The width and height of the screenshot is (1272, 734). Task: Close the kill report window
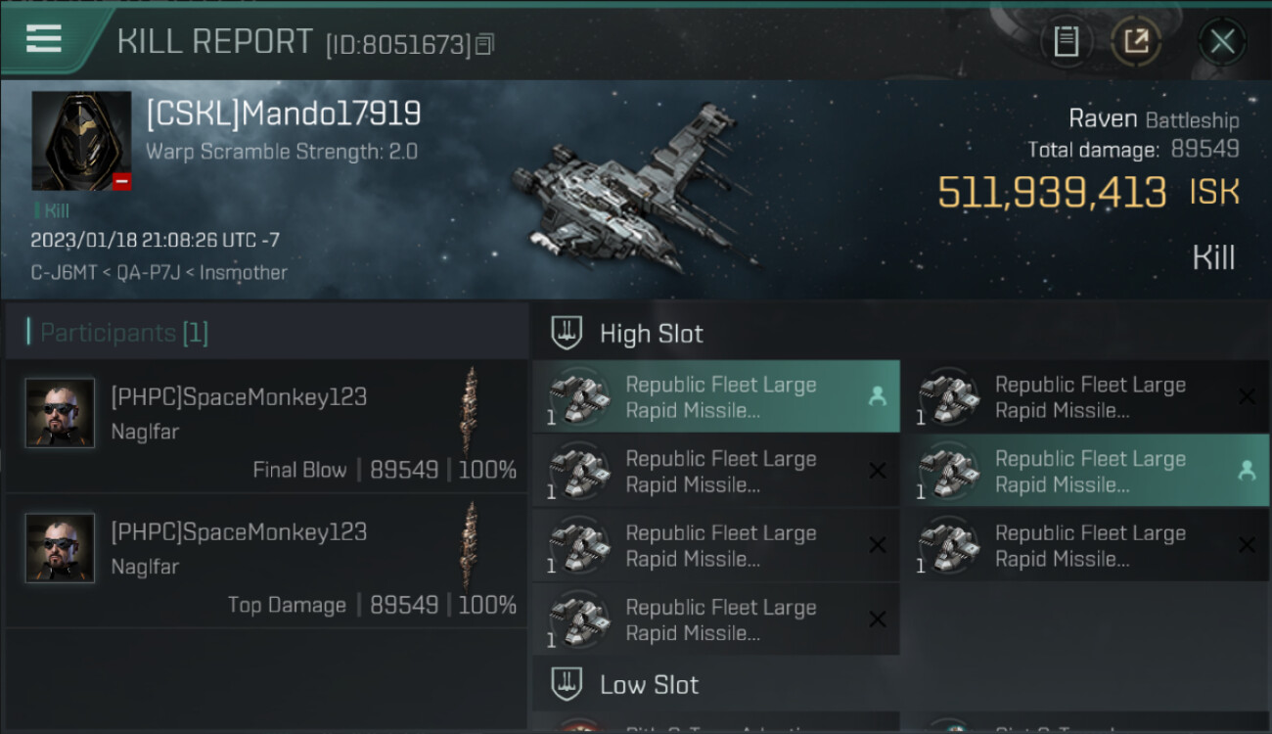(x=1221, y=41)
